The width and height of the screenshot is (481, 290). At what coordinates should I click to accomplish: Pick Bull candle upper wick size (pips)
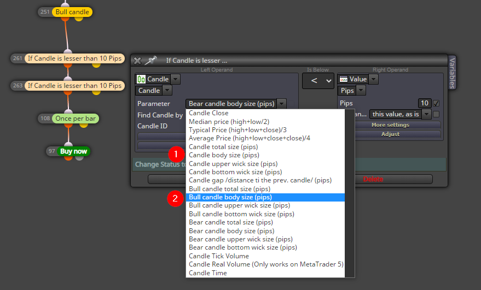coord(265,205)
